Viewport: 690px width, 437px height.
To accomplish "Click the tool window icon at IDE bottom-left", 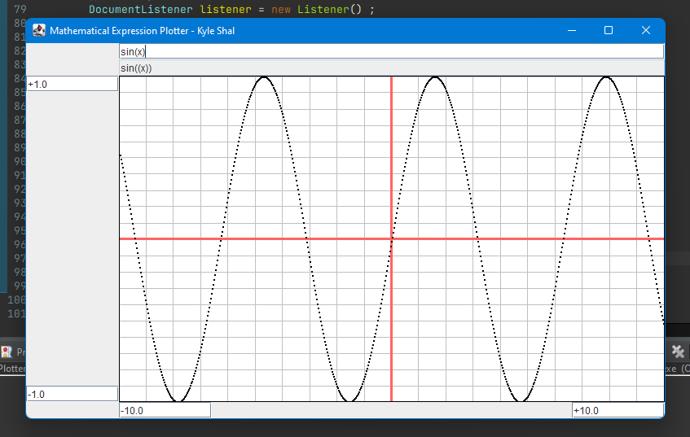I will pos(7,352).
